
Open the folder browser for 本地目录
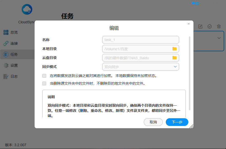click(x=174, y=49)
